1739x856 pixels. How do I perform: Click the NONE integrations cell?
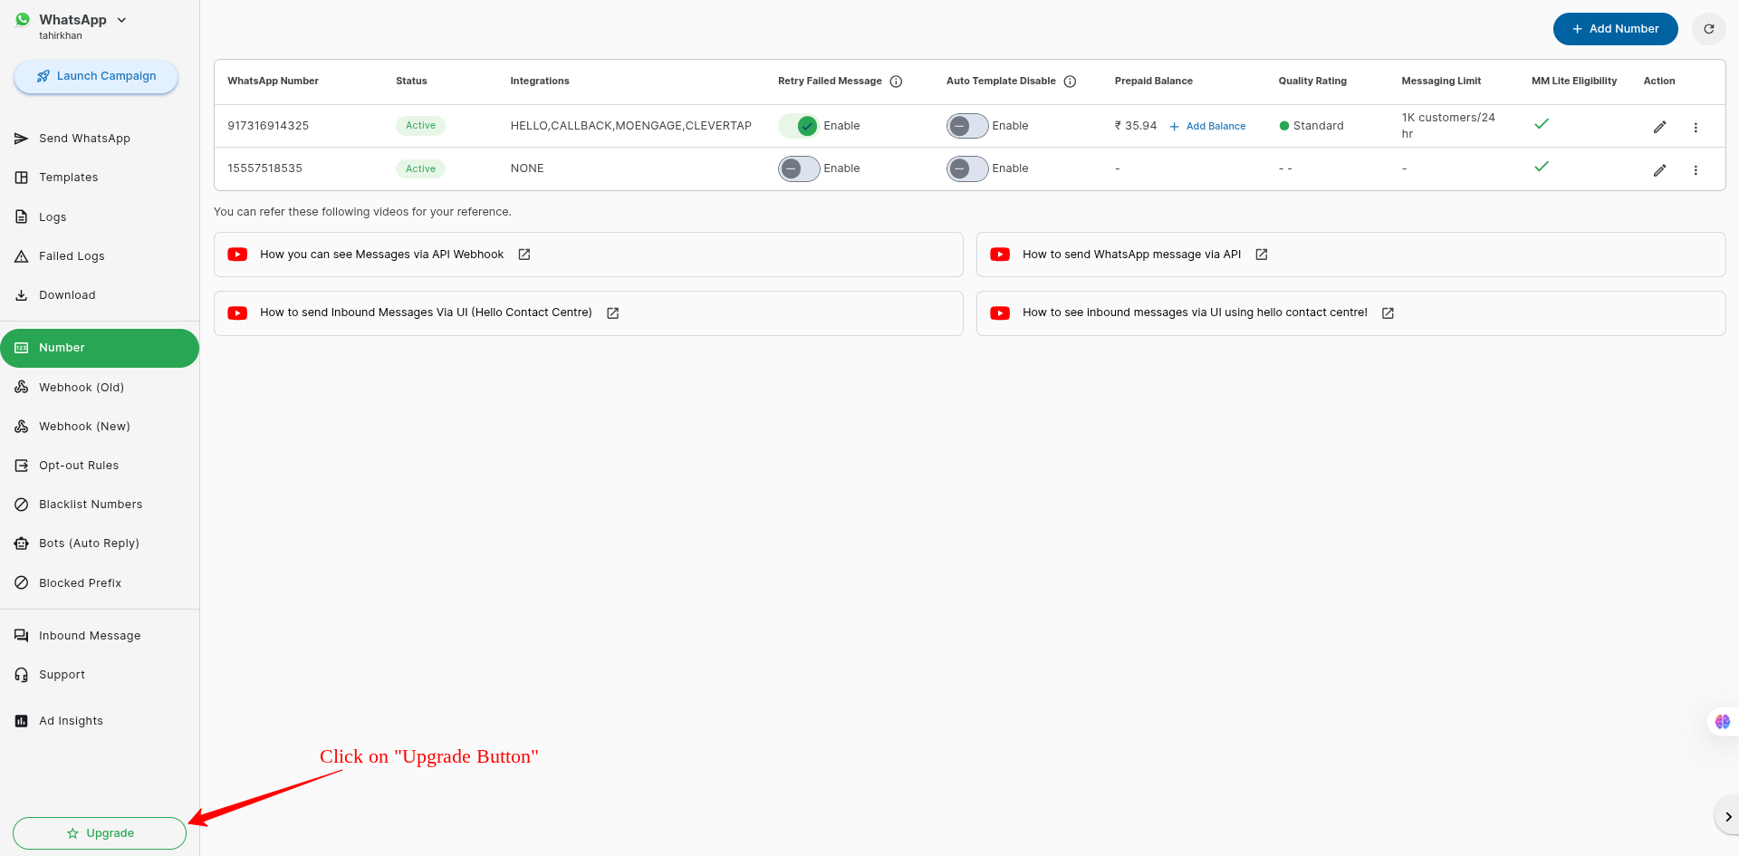(x=527, y=168)
